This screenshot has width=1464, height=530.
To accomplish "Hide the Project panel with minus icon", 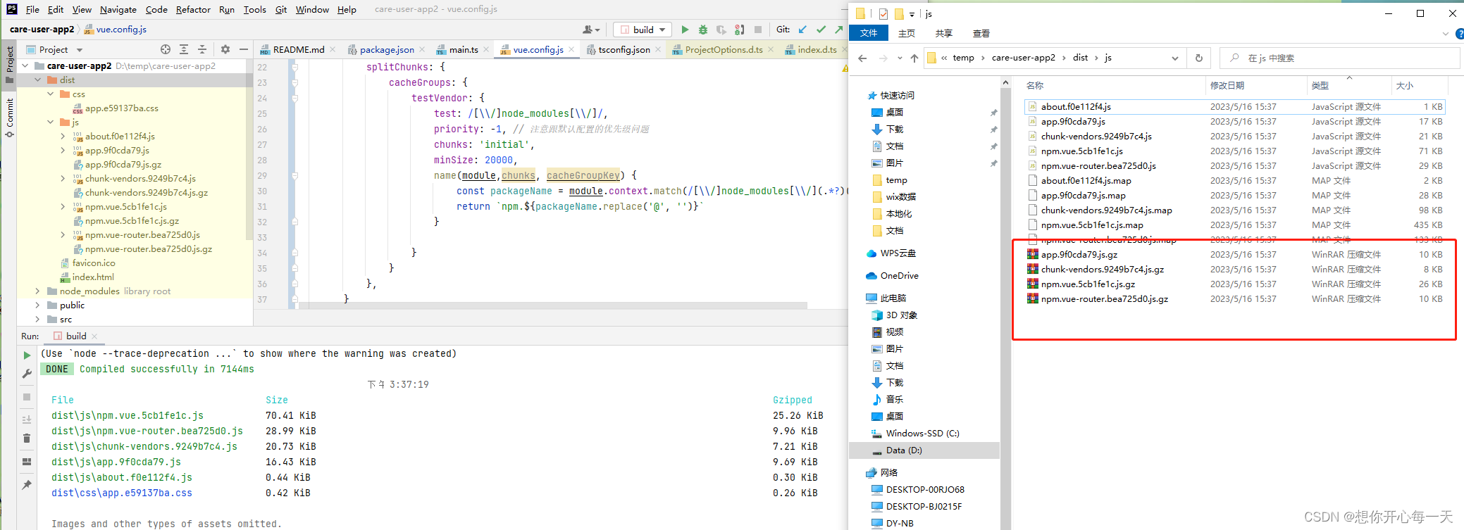I will 244,49.
